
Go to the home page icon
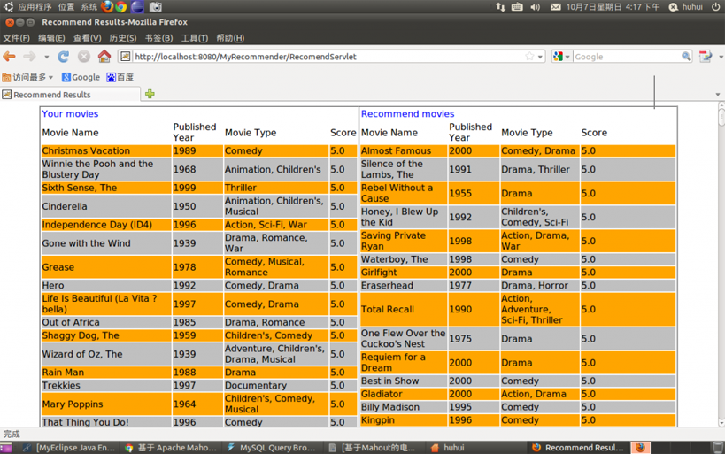[x=104, y=56]
